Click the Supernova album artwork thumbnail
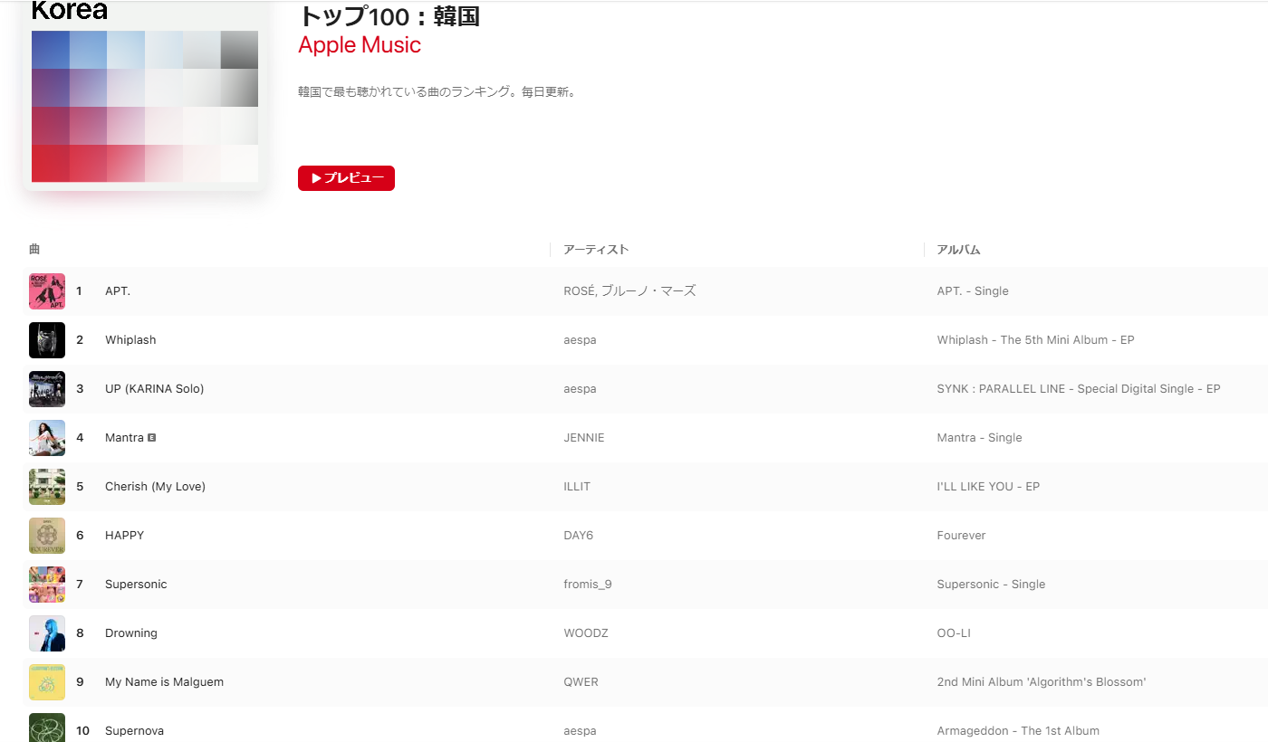 [47, 728]
